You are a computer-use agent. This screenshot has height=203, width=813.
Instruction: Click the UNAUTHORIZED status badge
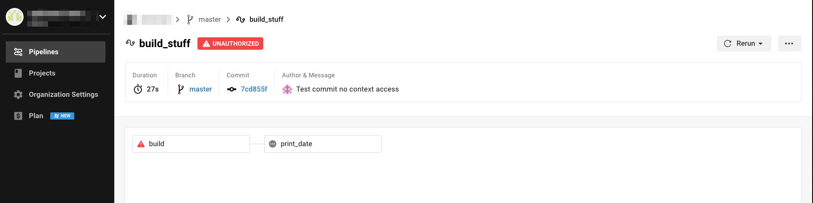point(230,44)
